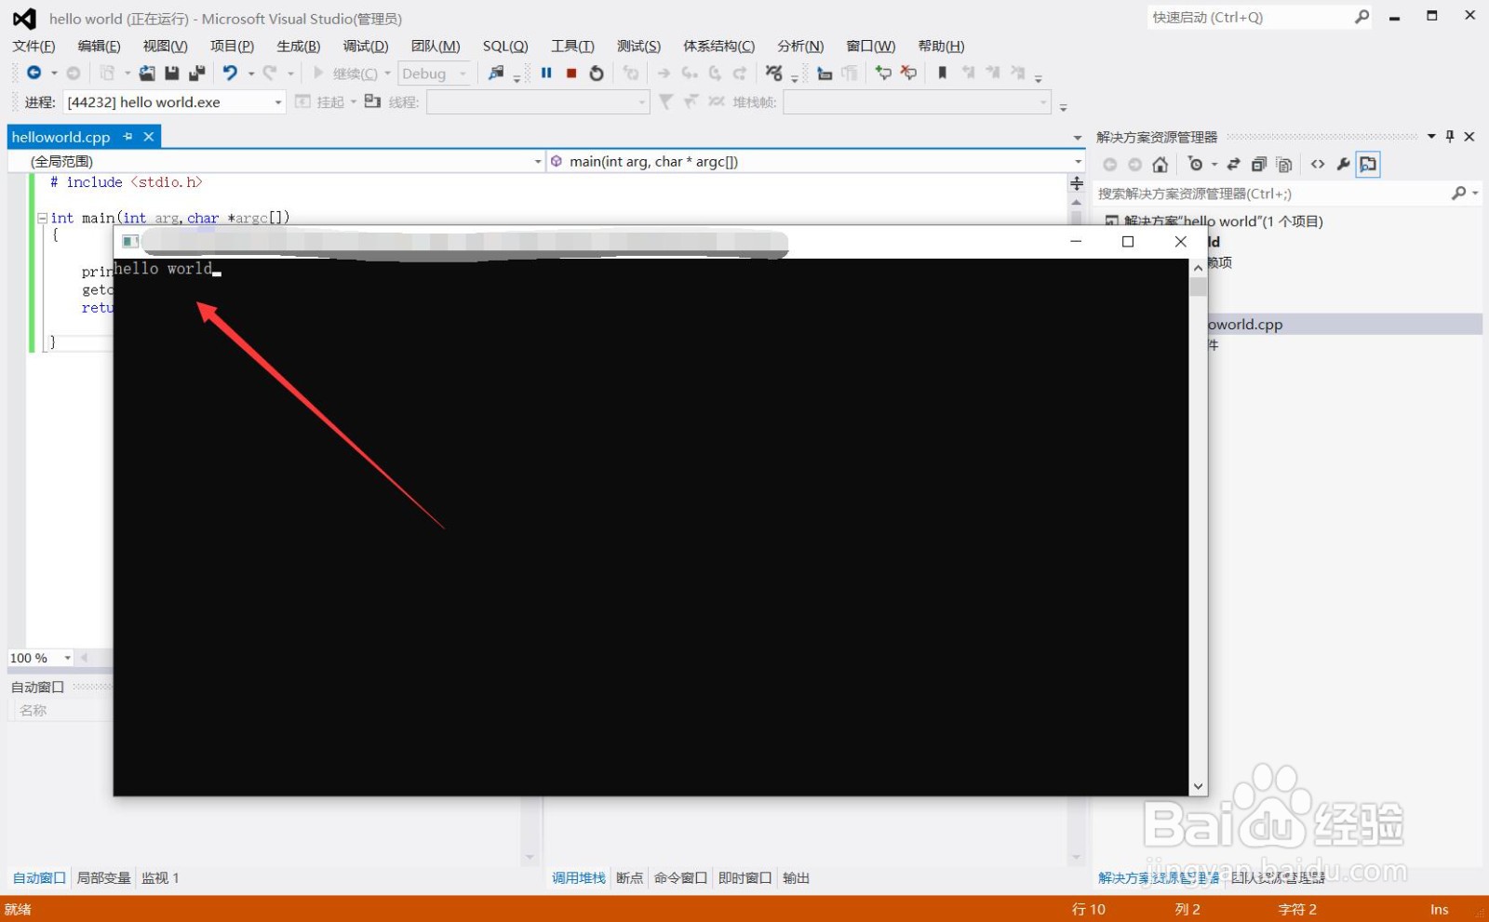Click the Find in Files toolbar icon
The image size is (1489, 922).
pos(496,73)
